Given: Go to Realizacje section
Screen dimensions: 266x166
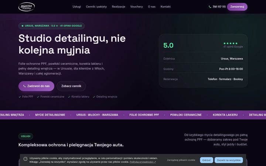Looking at the screenshot, I should (119, 7).
